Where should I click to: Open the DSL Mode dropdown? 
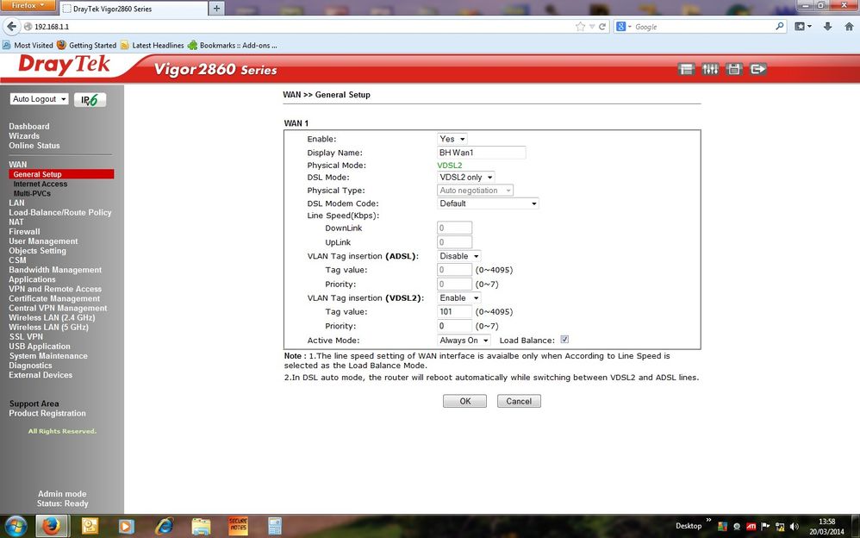(466, 177)
